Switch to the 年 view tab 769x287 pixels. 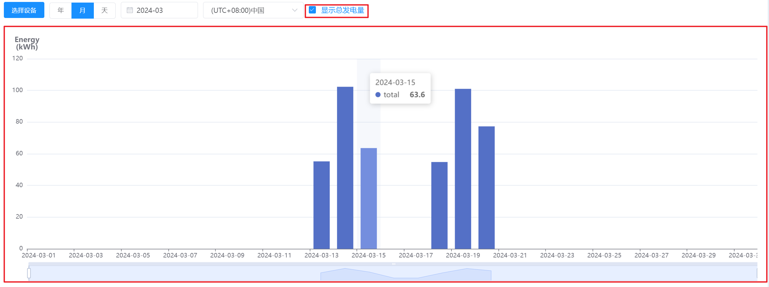[x=61, y=10]
